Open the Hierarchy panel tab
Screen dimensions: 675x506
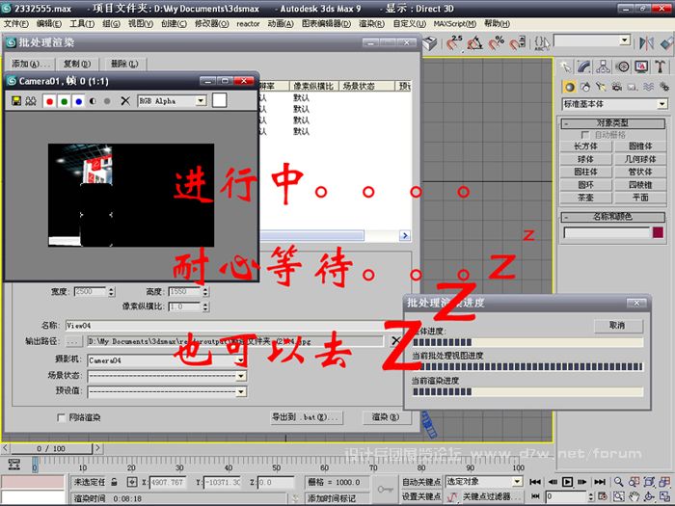pos(603,67)
